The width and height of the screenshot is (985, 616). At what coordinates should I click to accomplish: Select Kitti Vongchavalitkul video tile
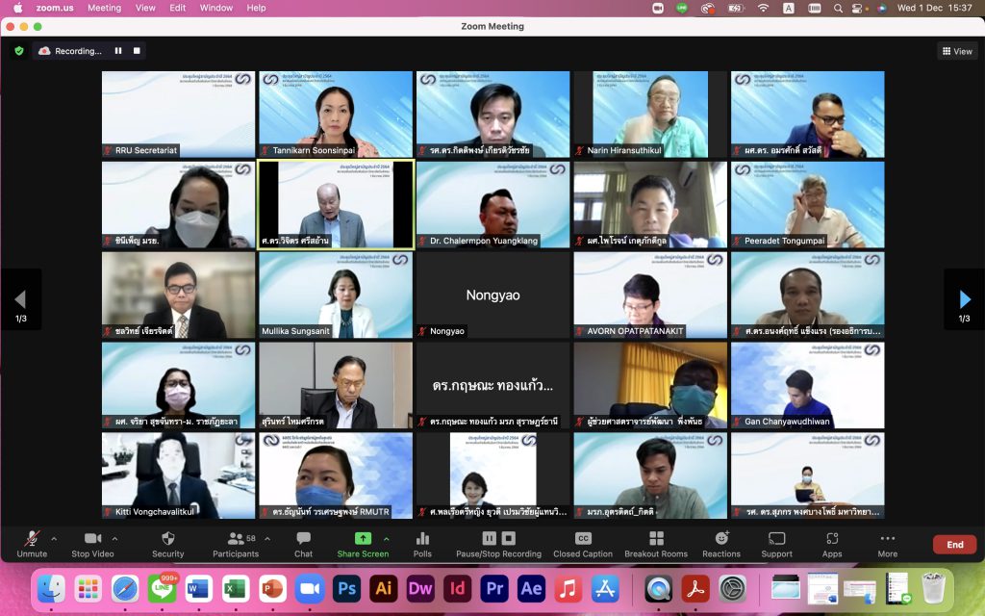click(178, 475)
